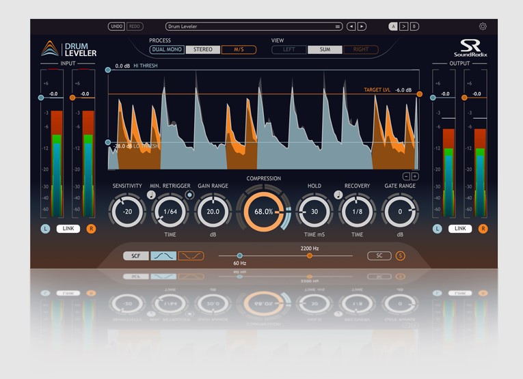Screen dimensions: 523x379
Task: Toggle the note sync icon by MIN. RETRIGGER
Action: click(151, 195)
